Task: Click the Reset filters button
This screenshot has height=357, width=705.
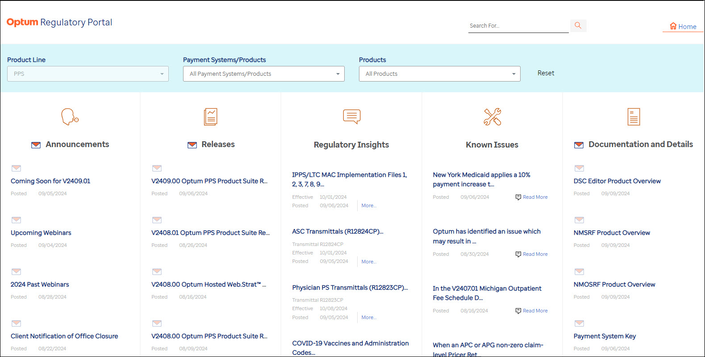Action: pos(546,73)
